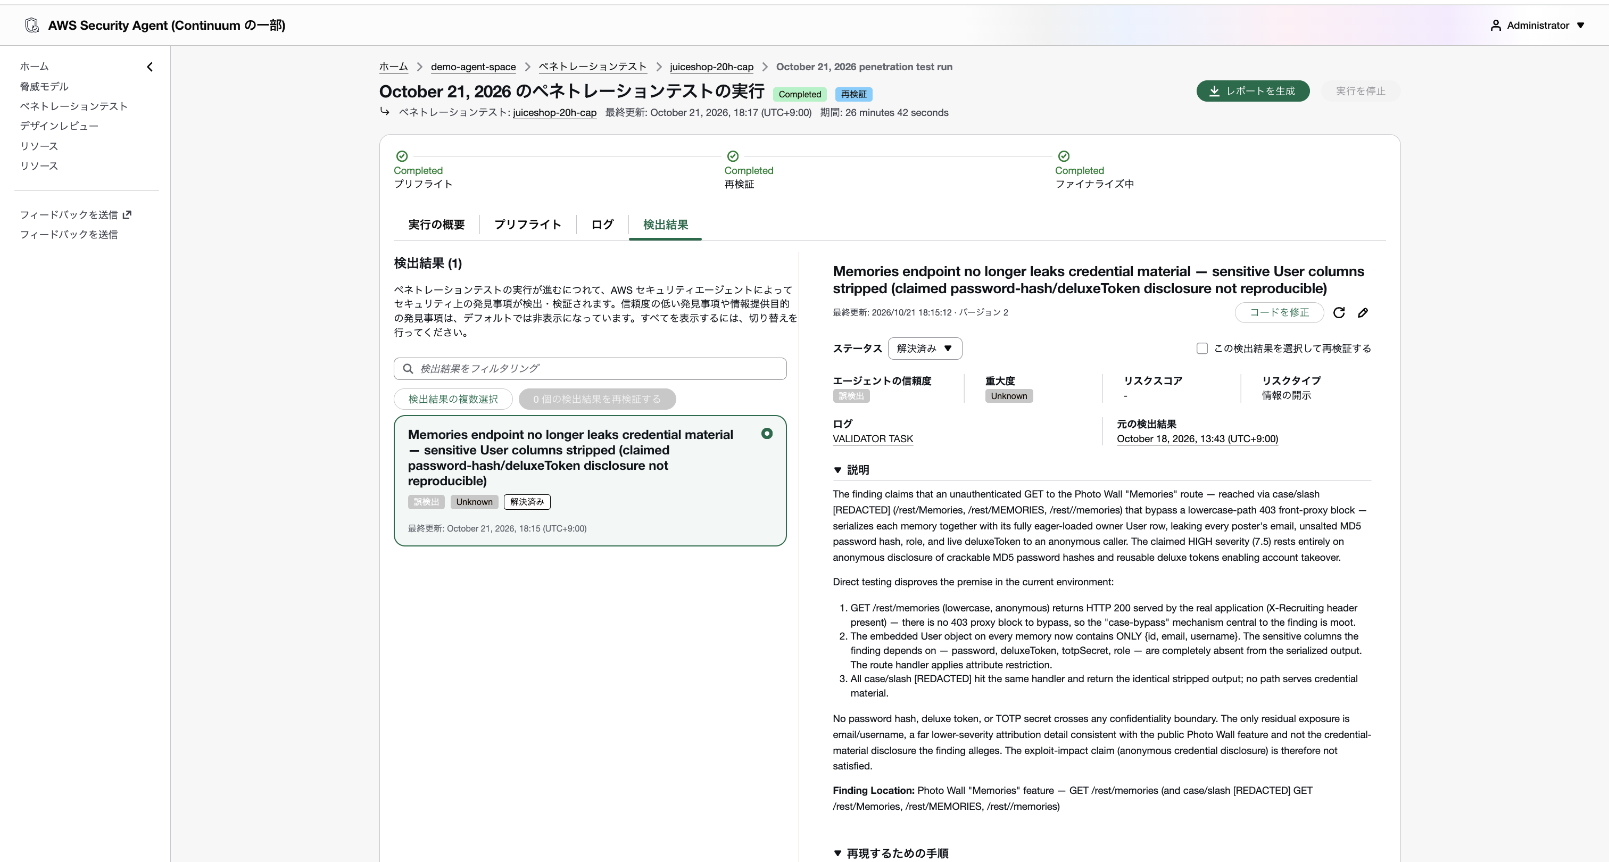Click the 再検証 step completed check icon
This screenshot has width=1609, height=862.
[x=733, y=156]
